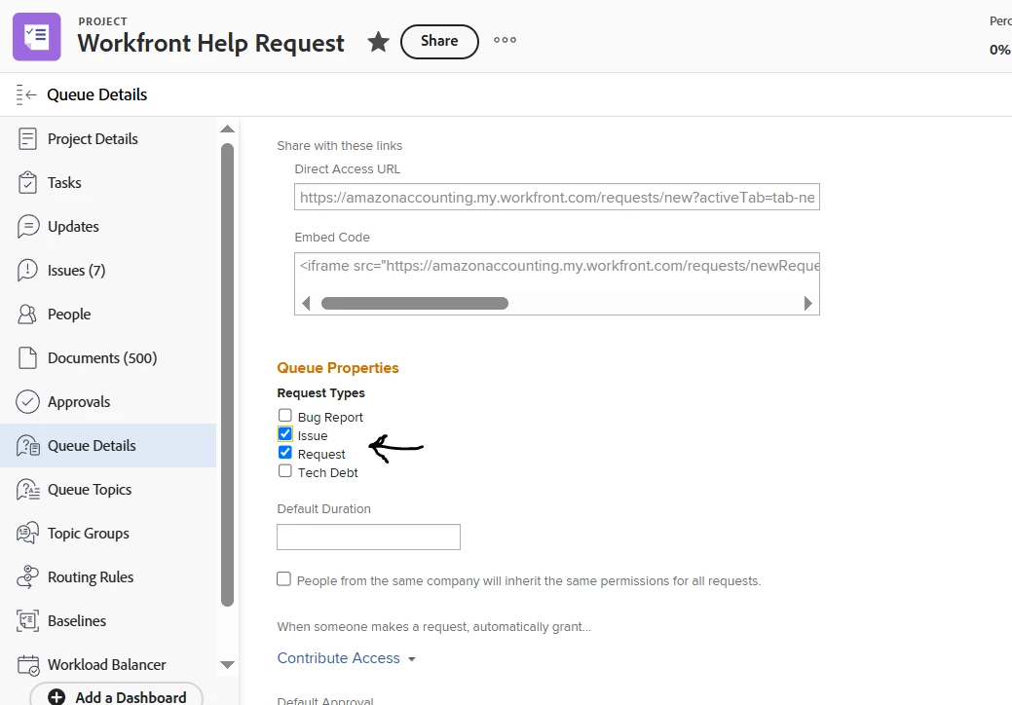The image size is (1012, 705).
Task: Open the three-dot more options menu
Action: (505, 40)
